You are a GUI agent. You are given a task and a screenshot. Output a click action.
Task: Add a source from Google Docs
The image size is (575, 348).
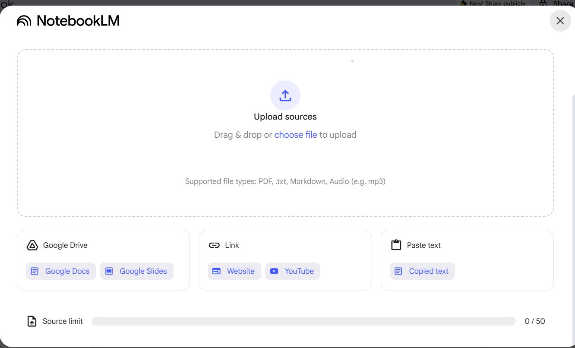point(61,271)
